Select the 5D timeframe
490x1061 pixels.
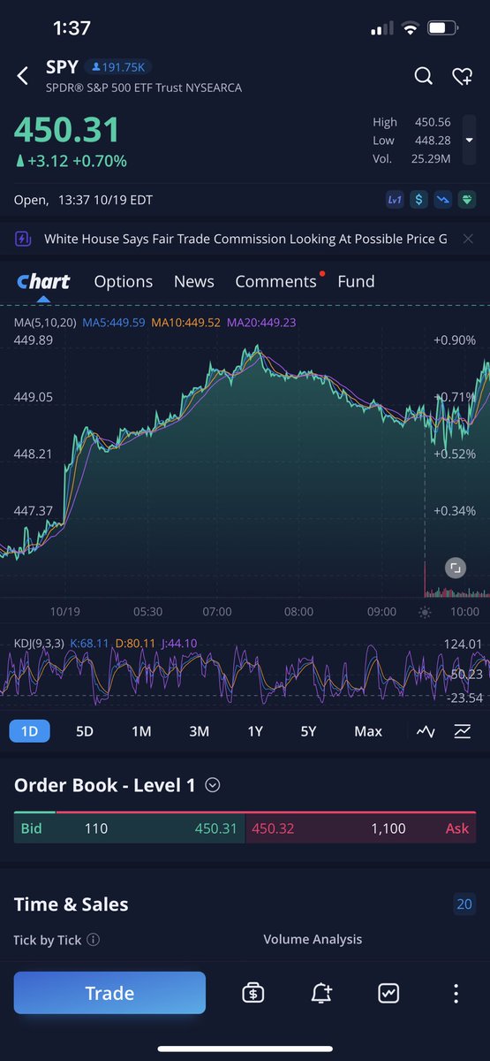tap(85, 731)
